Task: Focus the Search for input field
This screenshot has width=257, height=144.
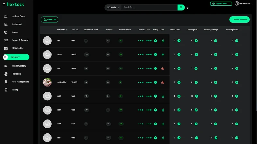Action: coord(149,7)
